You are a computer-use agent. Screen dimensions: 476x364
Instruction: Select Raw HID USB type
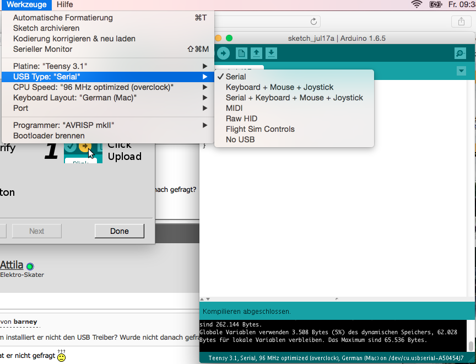(x=294, y=119)
